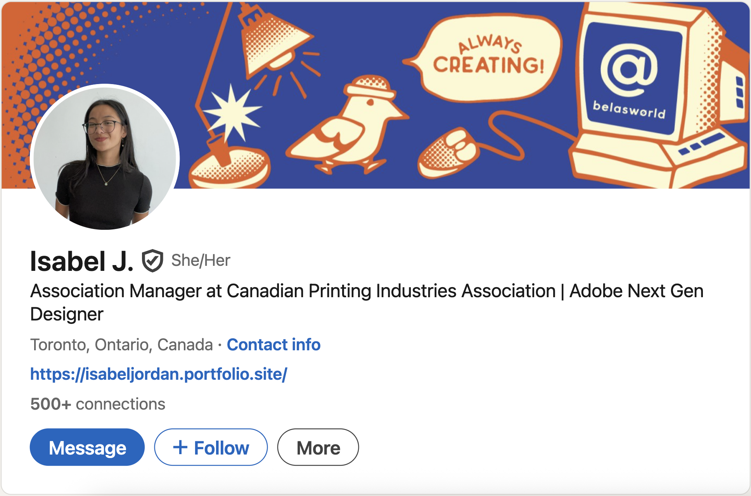Click the belasworld text on banner monitor

click(629, 109)
